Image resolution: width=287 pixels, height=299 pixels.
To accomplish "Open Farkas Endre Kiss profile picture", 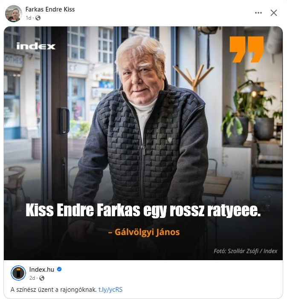I will pyautogui.click(x=13, y=14).
